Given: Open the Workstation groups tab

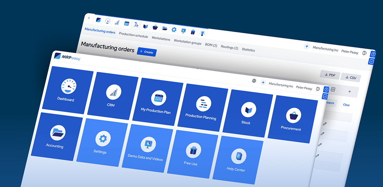Looking at the screenshot, I should 188,42.
